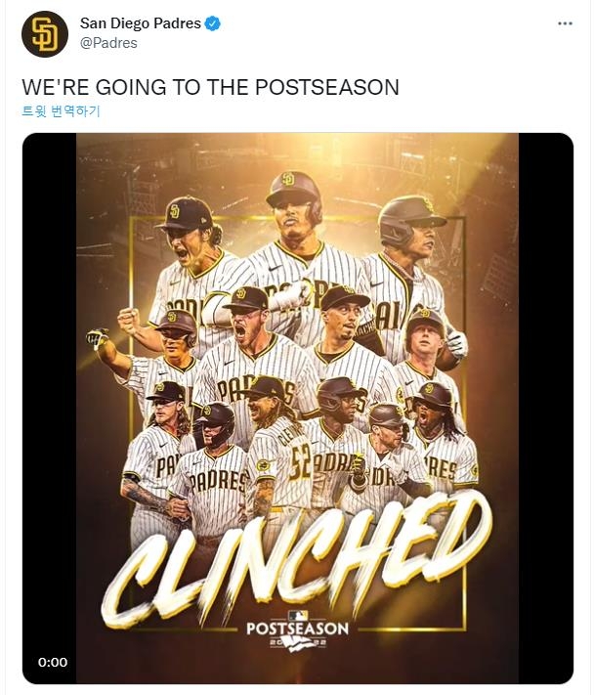This screenshot has width=594, height=695.
Task: Click the 트윗 번역하기 translate link
Action: click(61, 110)
